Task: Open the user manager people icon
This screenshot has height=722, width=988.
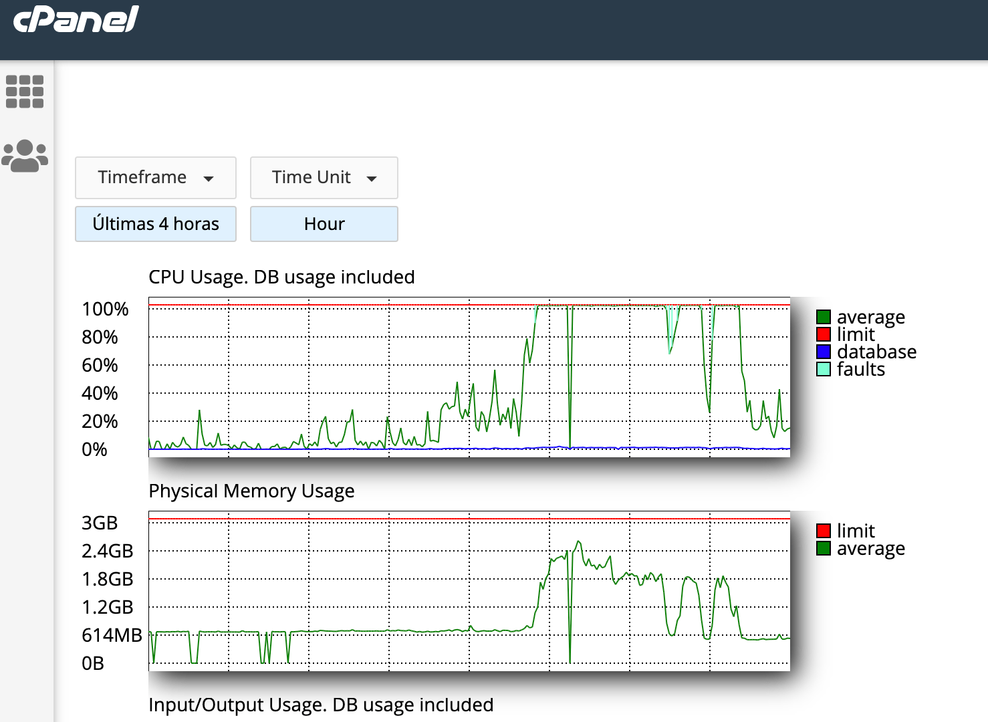Action: (25, 156)
